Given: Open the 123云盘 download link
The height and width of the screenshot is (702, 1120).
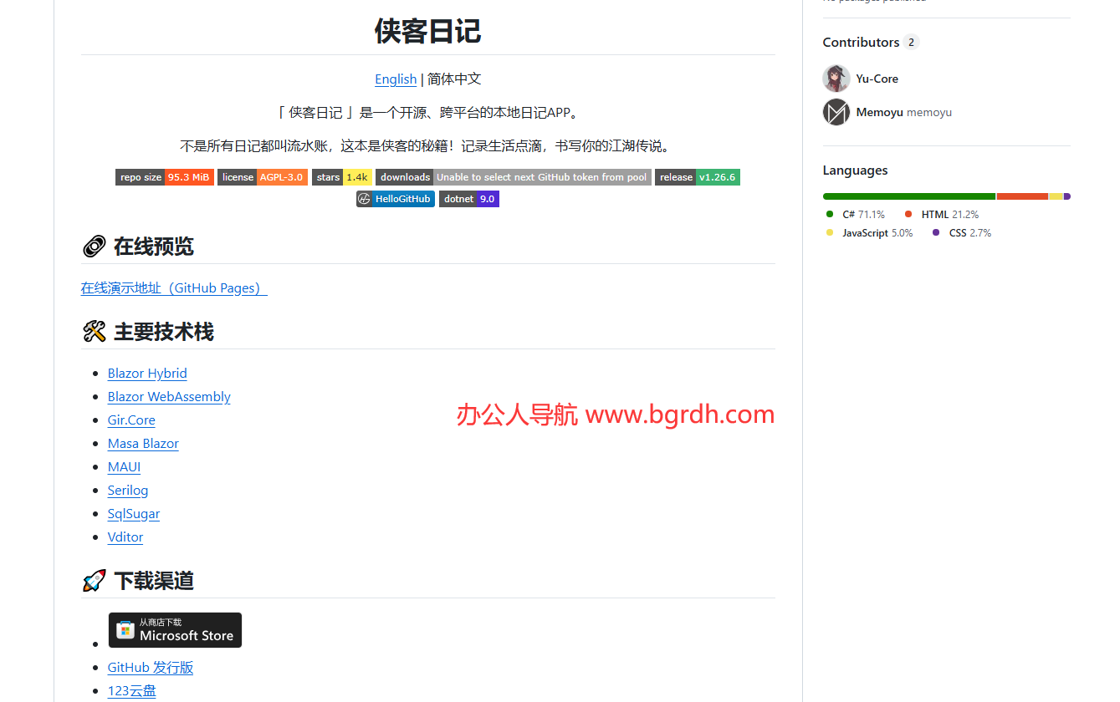Looking at the screenshot, I should [x=131, y=691].
